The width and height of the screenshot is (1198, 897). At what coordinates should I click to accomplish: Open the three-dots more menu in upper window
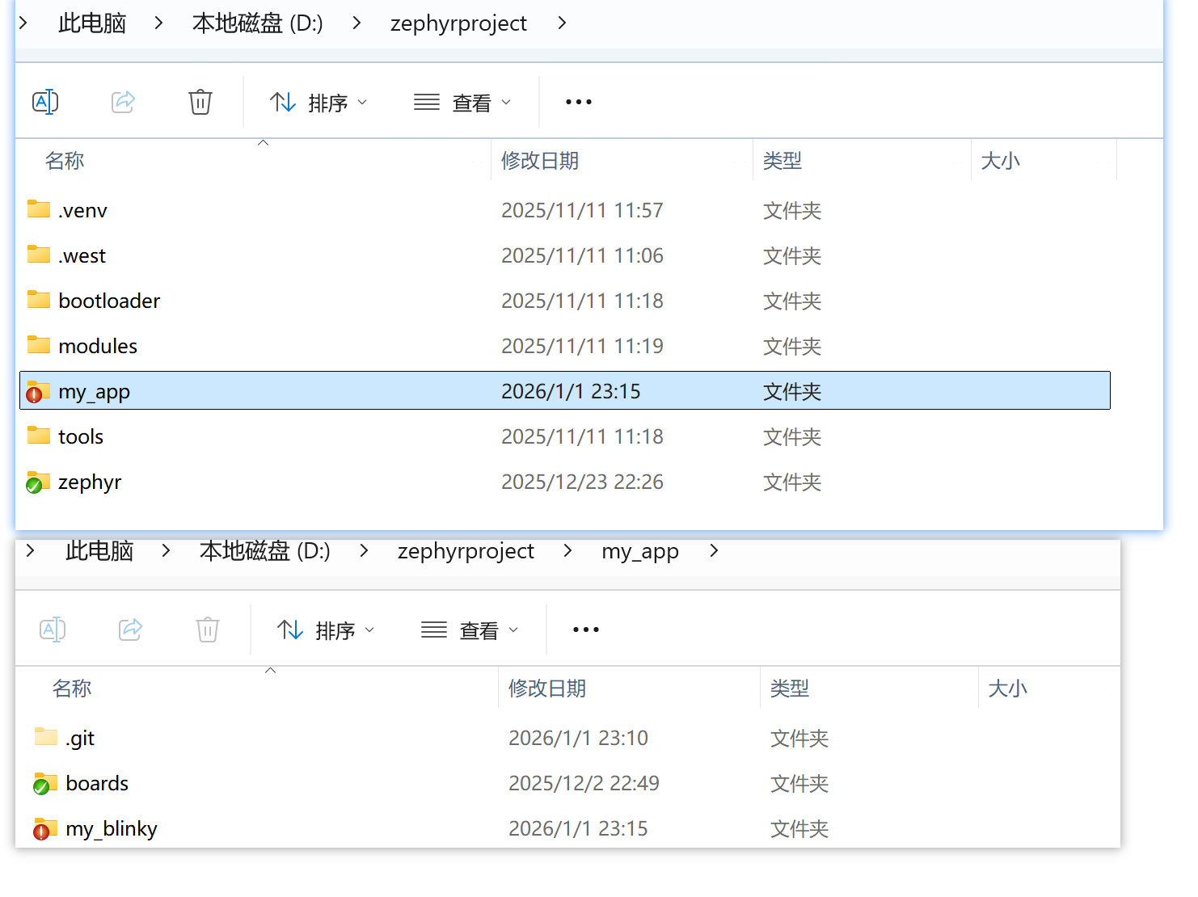578,102
